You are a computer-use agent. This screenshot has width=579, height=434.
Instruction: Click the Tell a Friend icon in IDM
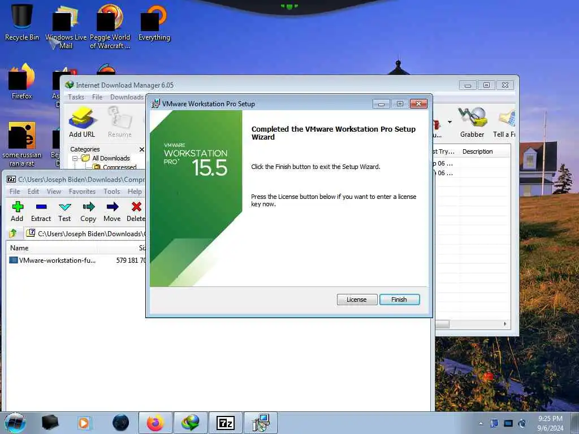[x=504, y=123]
